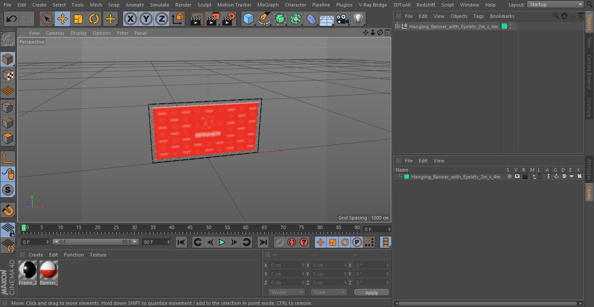Toggle layer viewport visibility icon

pyautogui.click(x=517, y=177)
